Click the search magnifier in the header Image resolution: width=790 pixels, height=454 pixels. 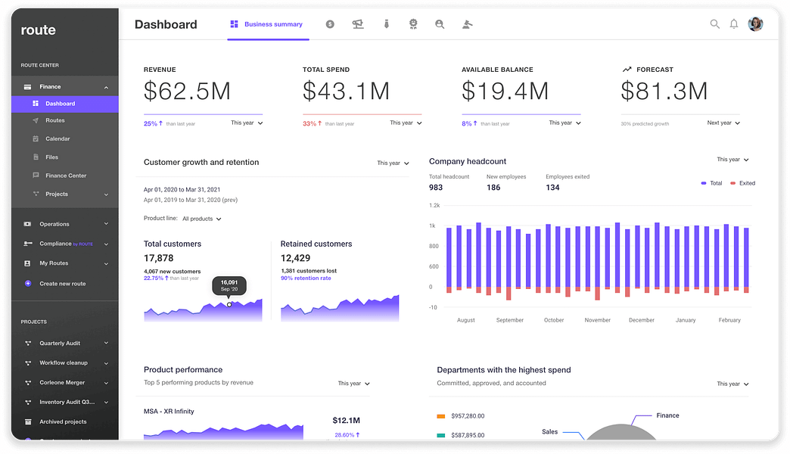tap(714, 23)
